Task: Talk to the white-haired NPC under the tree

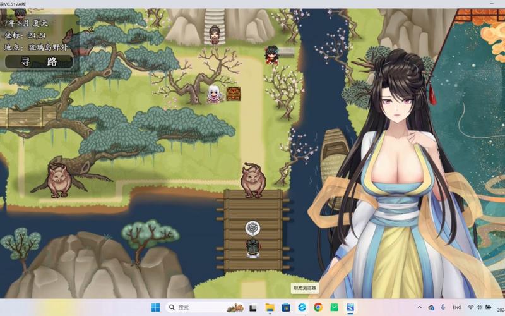Action: point(214,94)
